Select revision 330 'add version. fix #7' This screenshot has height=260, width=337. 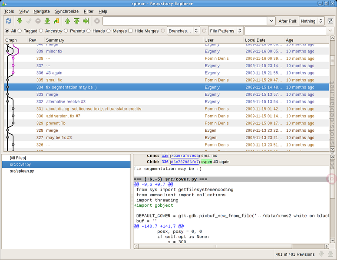pos(167,116)
